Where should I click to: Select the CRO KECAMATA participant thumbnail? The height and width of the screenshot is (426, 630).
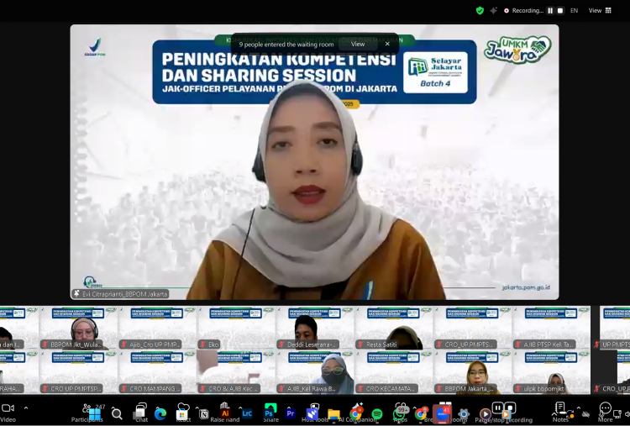(394, 372)
